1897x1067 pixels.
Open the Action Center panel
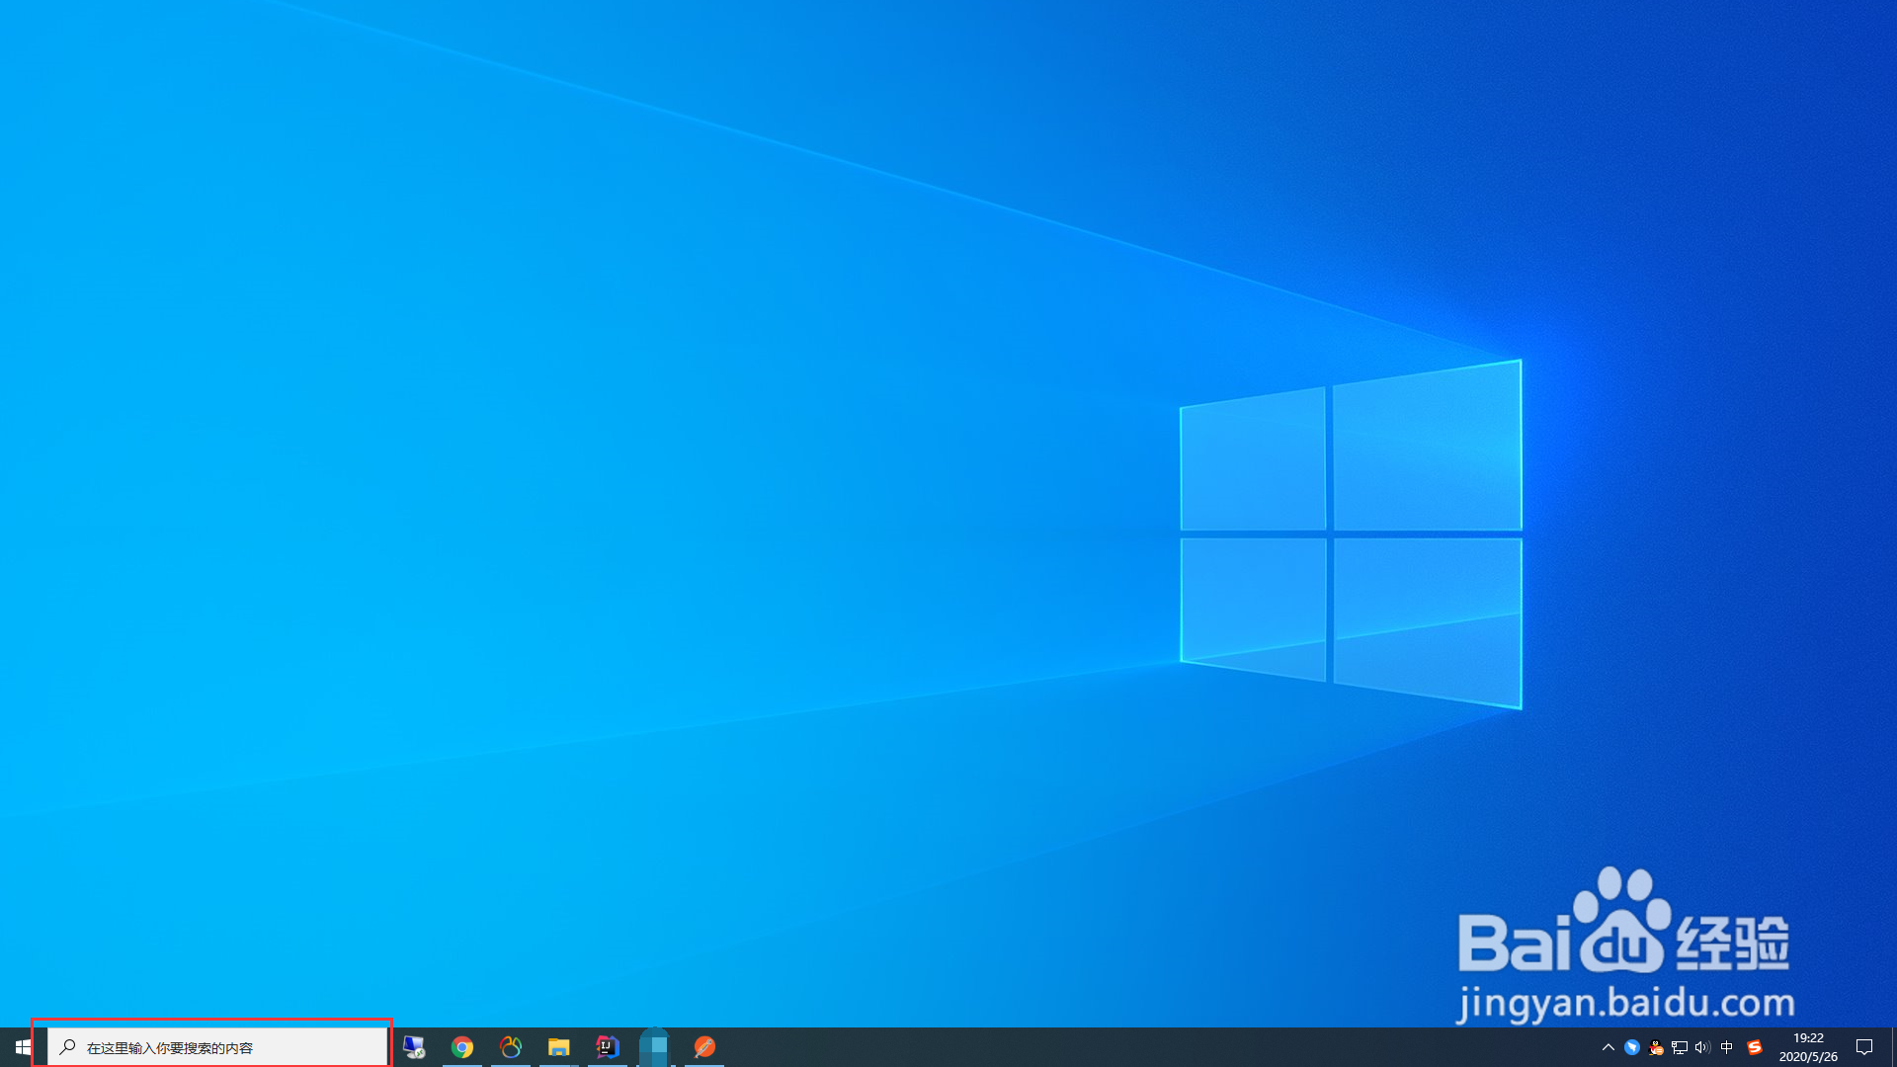click(1865, 1047)
